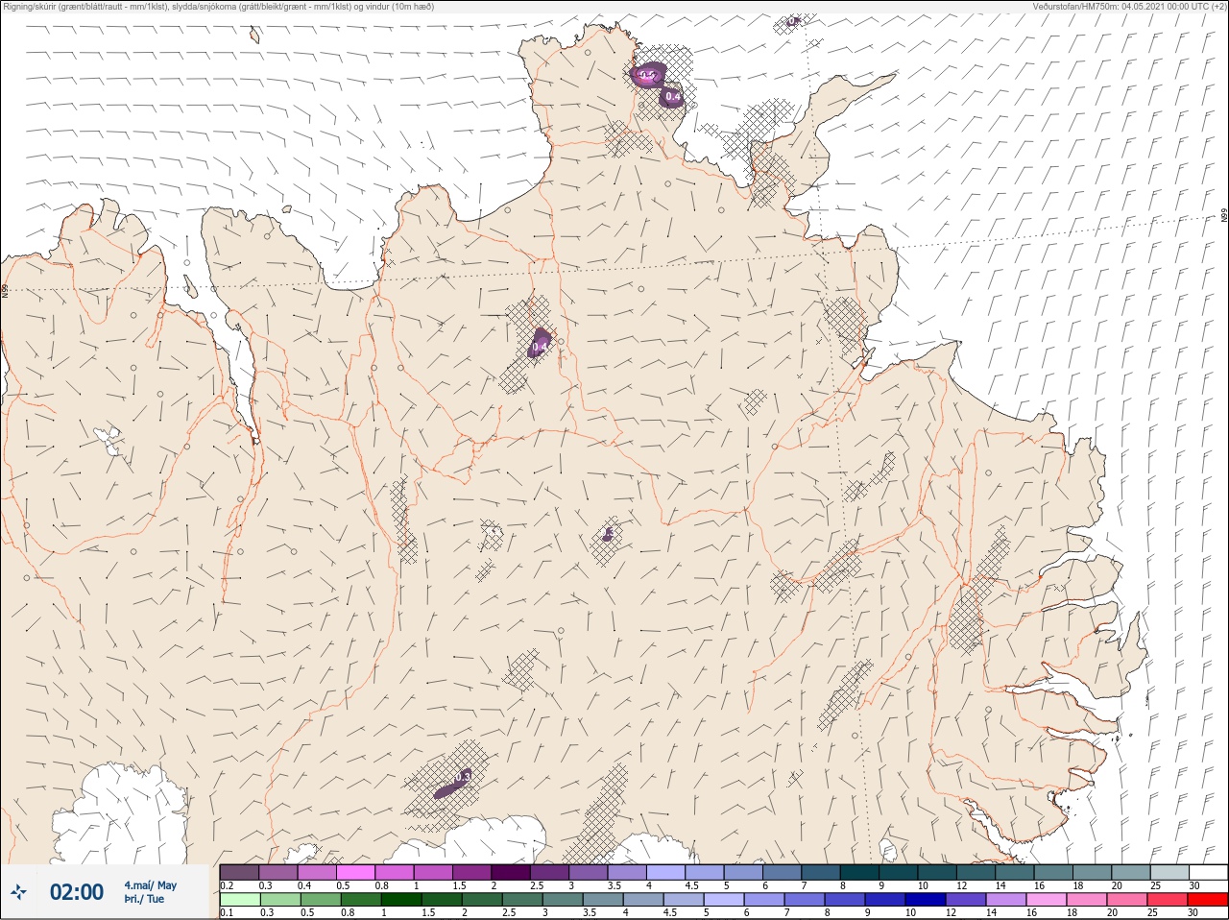Click the 02:00 forecast time display

click(77, 892)
